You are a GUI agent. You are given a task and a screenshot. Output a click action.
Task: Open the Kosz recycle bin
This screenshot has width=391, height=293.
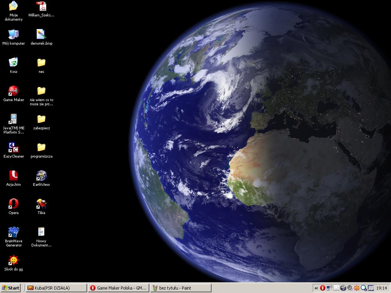[x=13, y=63]
